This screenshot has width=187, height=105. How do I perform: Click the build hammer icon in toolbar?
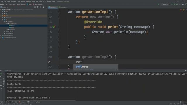click(x=158, y=4)
